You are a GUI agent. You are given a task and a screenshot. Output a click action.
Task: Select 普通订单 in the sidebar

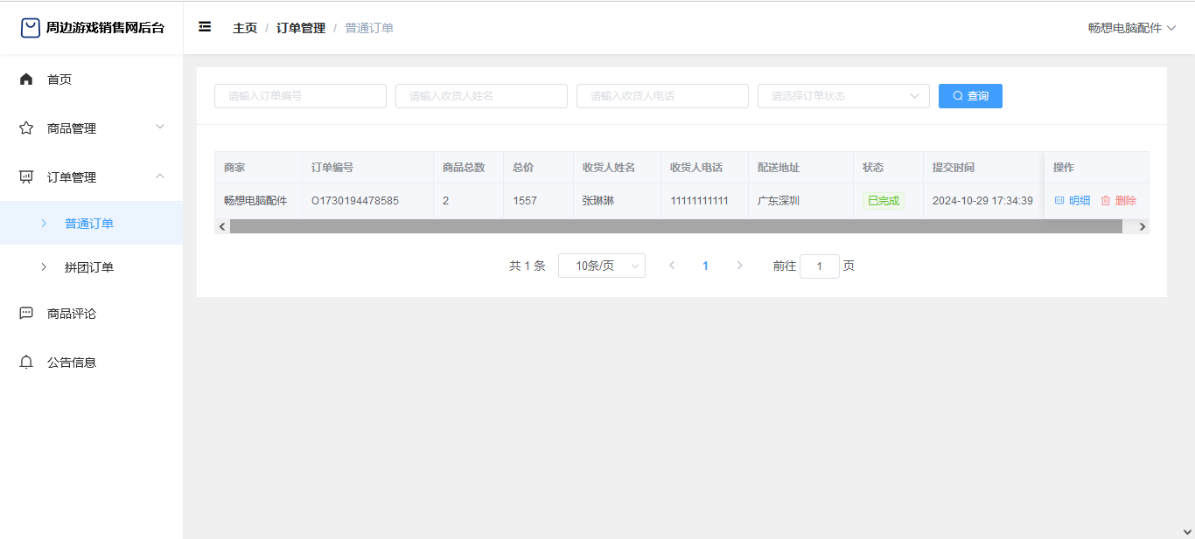coord(89,224)
